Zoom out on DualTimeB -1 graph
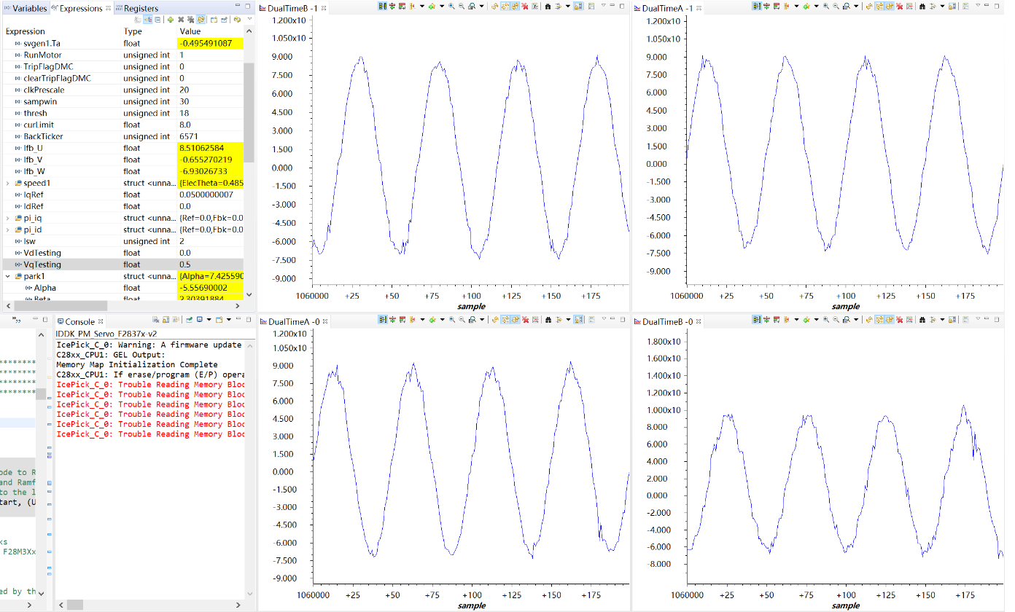Viewport: 1015px width, 612px height. [x=462, y=7]
